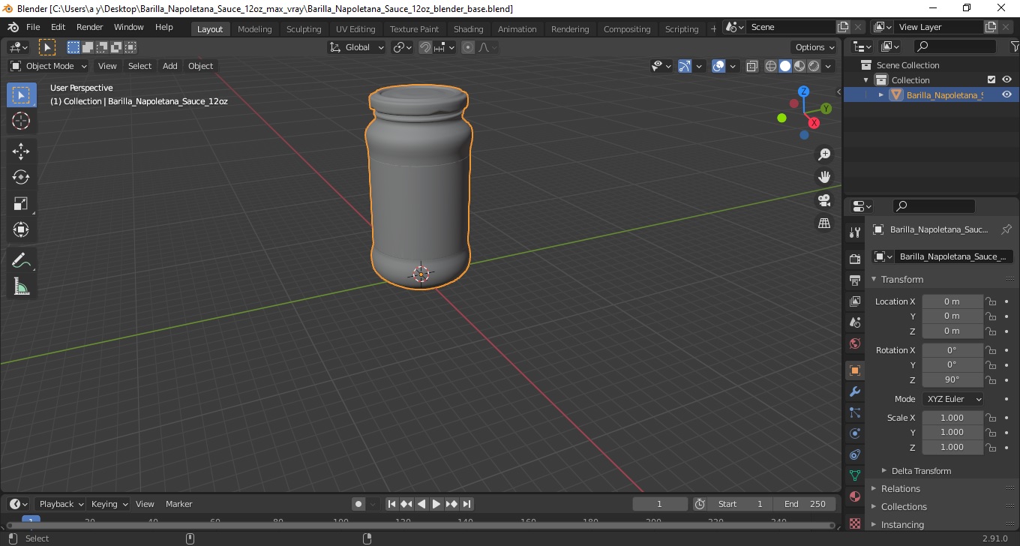
Task: Expand Barilla_Napoletana object in outliner
Action: point(881,94)
